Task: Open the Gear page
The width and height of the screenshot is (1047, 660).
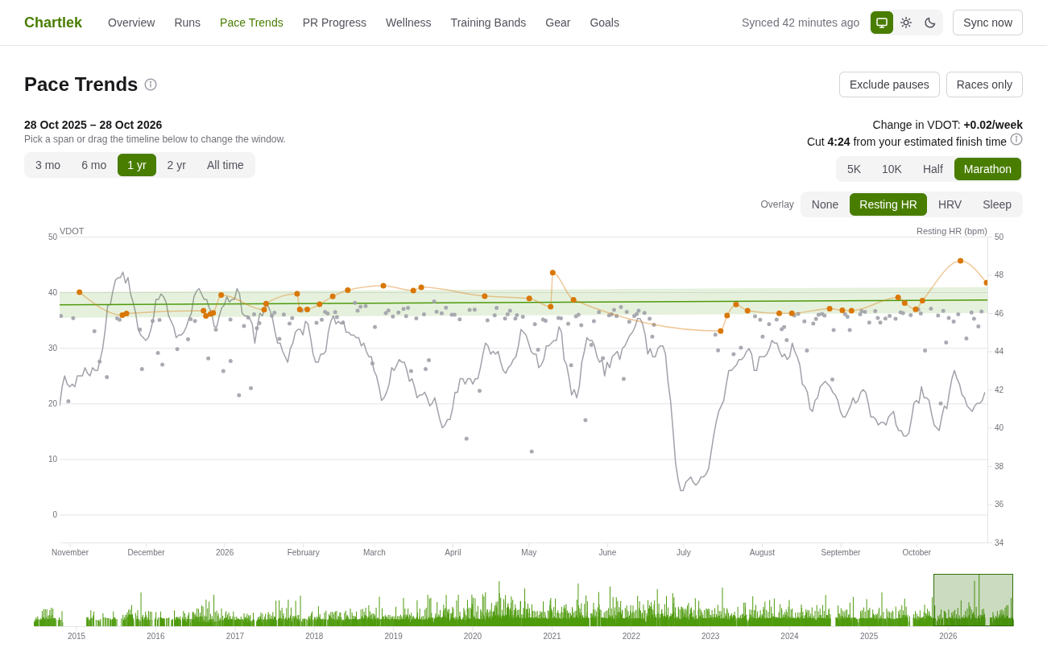Action: pyautogui.click(x=558, y=23)
